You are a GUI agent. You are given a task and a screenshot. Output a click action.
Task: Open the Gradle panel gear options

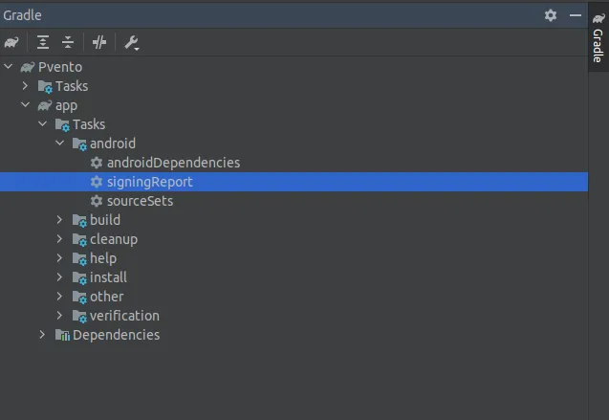[x=551, y=15]
